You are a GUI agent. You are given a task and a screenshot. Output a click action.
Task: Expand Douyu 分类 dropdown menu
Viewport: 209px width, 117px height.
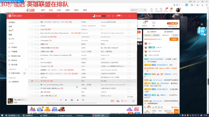59,10
